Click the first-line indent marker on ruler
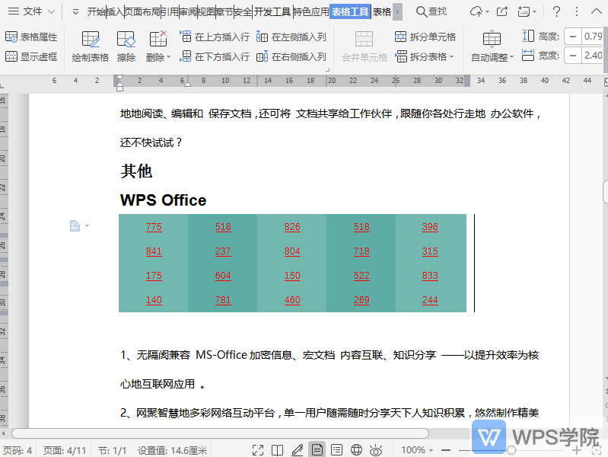The image size is (608, 457). pos(119,78)
